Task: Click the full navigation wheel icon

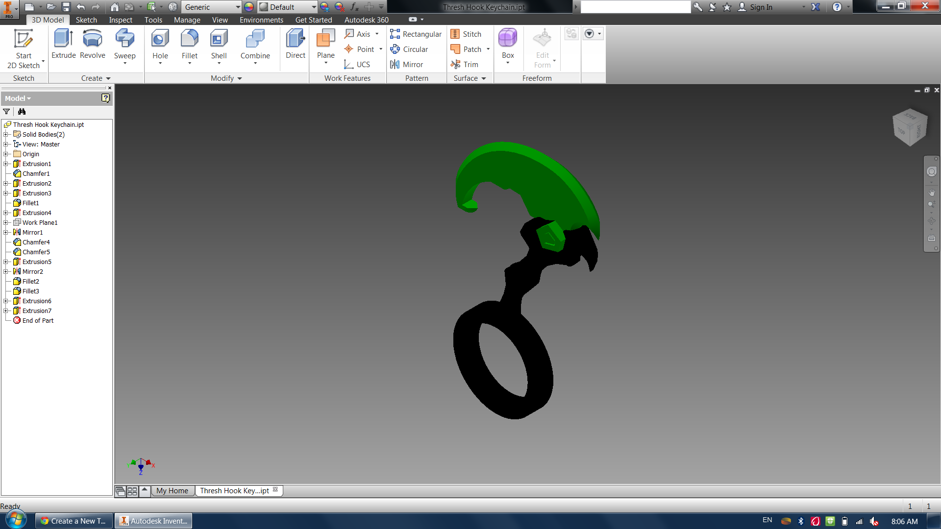Action: (x=932, y=171)
